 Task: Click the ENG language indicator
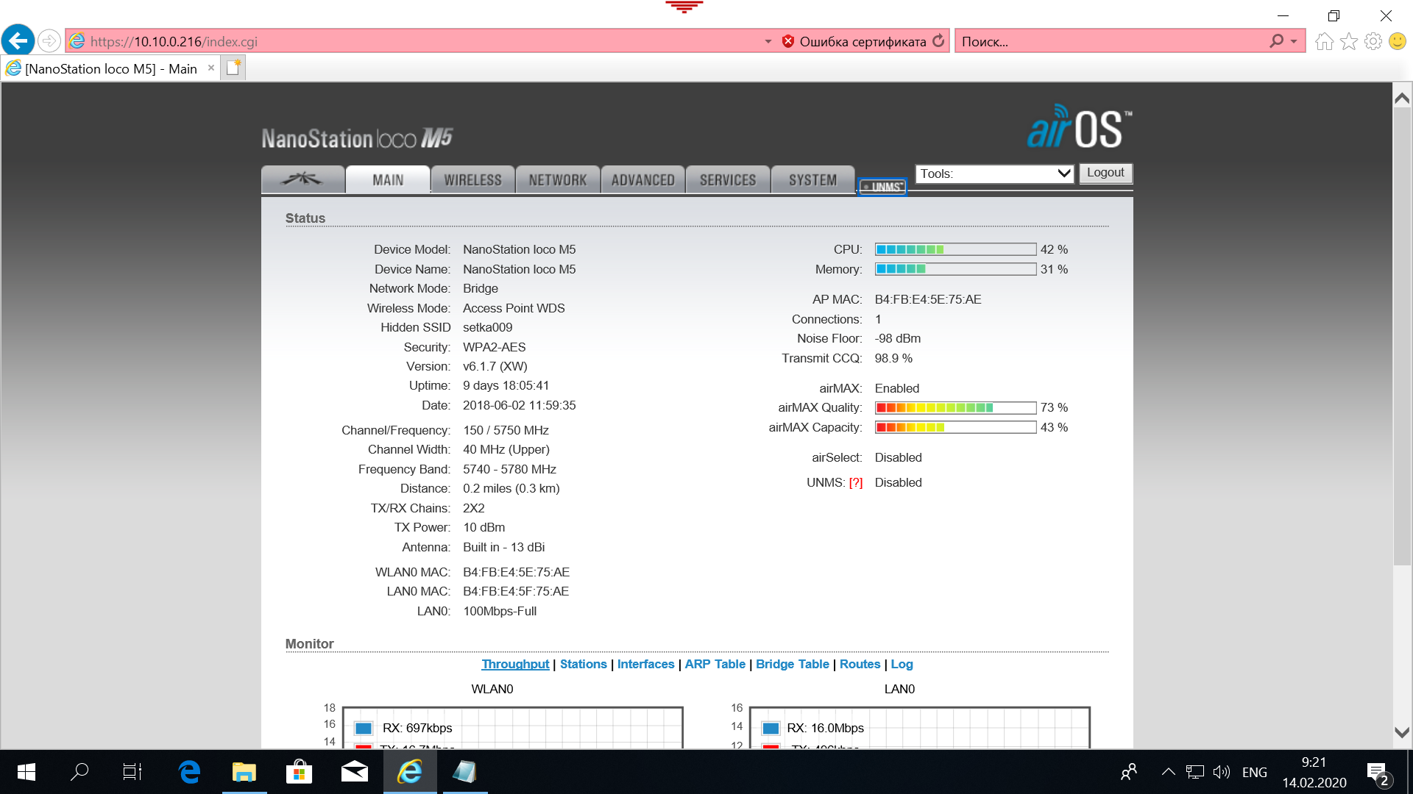pos(1255,773)
